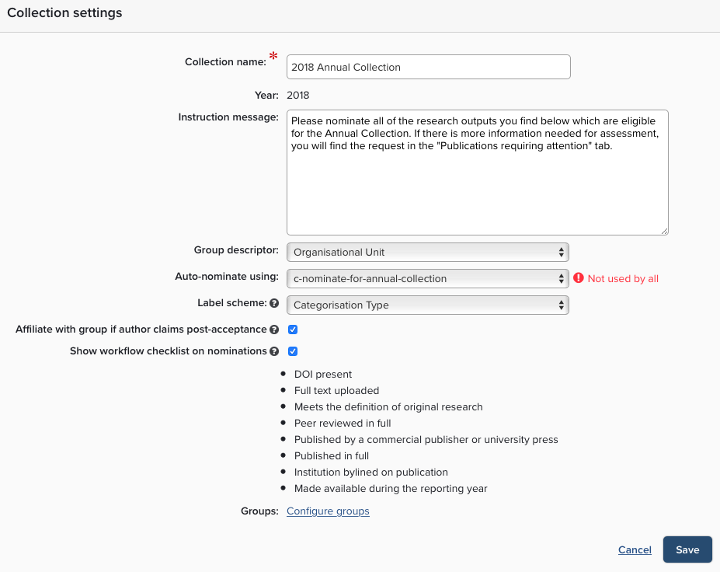
Task: Click help icon for Show workflow checklist
Action: [x=274, y=351]
